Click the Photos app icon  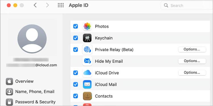coord(87,26)
